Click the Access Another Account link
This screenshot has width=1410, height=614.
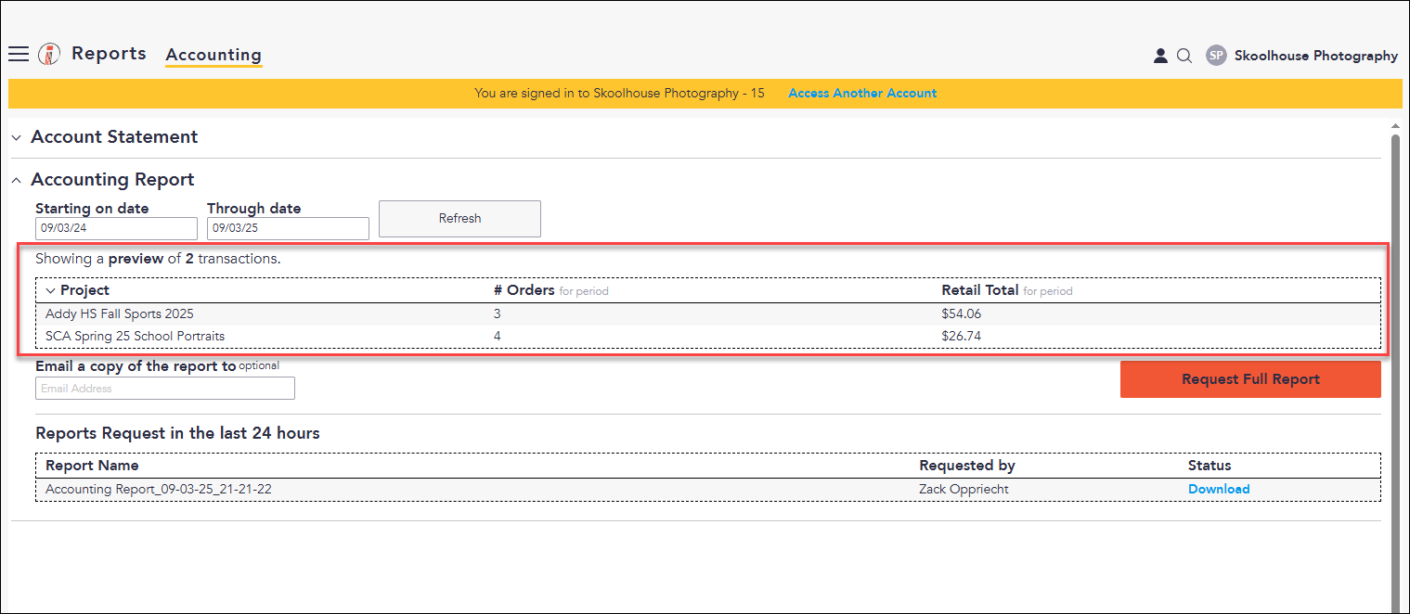[862, 94]
